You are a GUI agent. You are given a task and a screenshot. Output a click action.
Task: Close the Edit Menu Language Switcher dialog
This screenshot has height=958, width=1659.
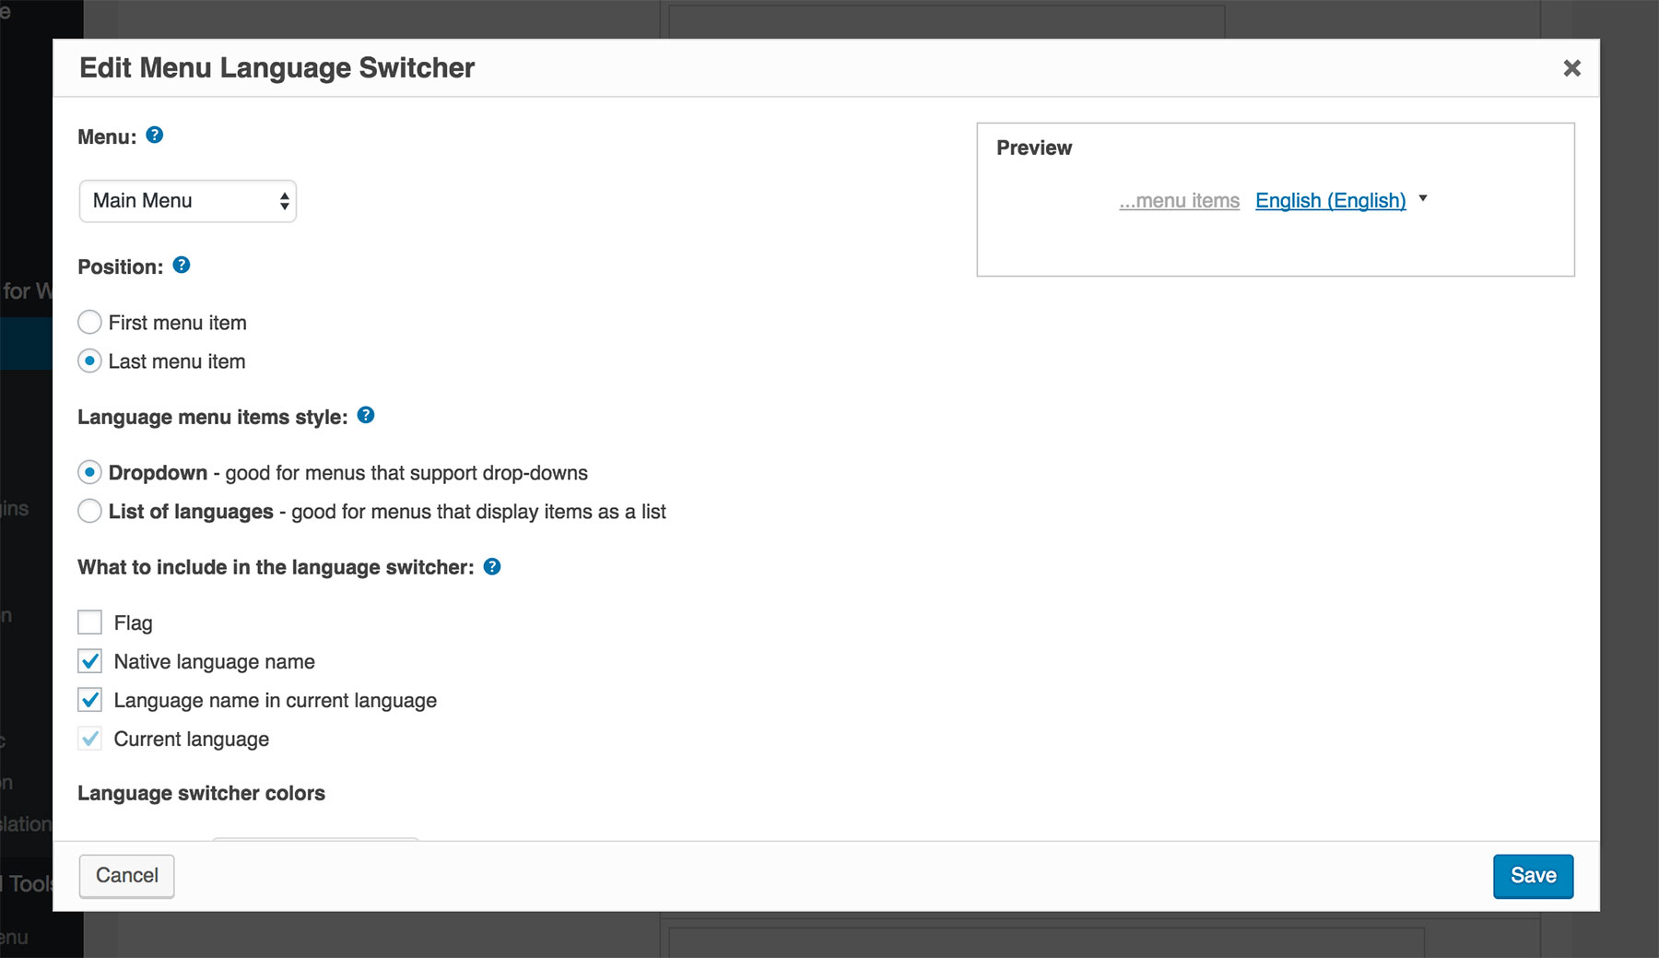[x=1571, y=67]
